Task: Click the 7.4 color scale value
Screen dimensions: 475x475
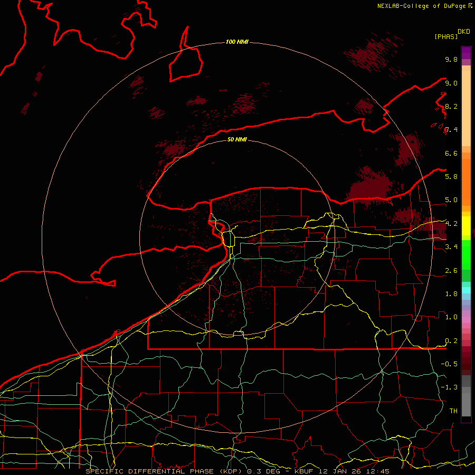Action: tap(451, 130)
